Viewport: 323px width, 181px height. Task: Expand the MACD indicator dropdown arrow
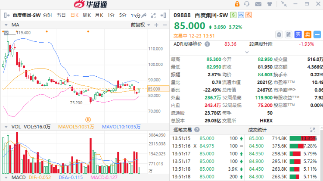(6, 178)
